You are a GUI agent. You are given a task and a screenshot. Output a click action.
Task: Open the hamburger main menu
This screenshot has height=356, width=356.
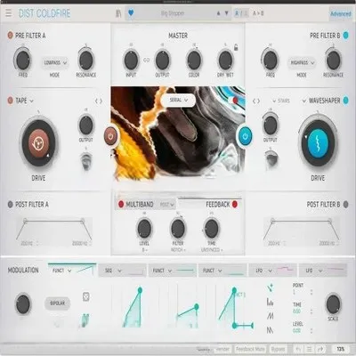8,13
